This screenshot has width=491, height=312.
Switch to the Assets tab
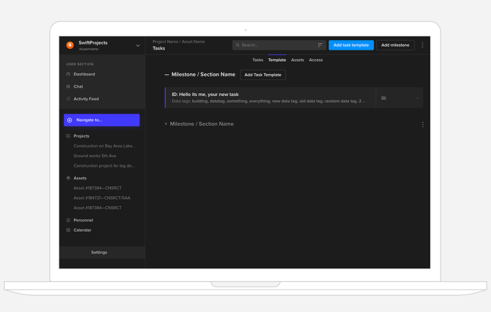click(x=298, y=60)
